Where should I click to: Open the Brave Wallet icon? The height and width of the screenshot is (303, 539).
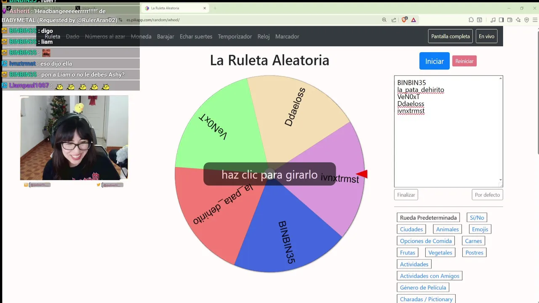[510, 20]
